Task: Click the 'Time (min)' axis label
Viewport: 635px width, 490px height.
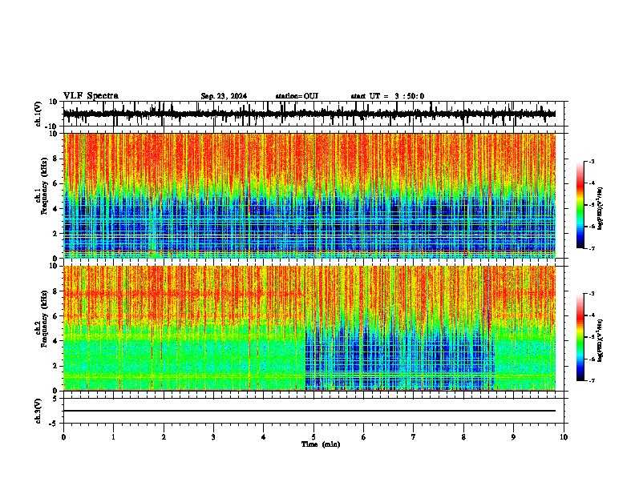Action: (x=321, y=444)
